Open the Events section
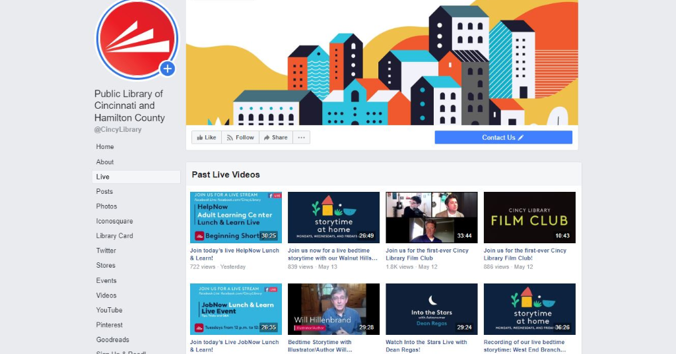Viewport: 676px width, 354px height. (x=106, y=280)
